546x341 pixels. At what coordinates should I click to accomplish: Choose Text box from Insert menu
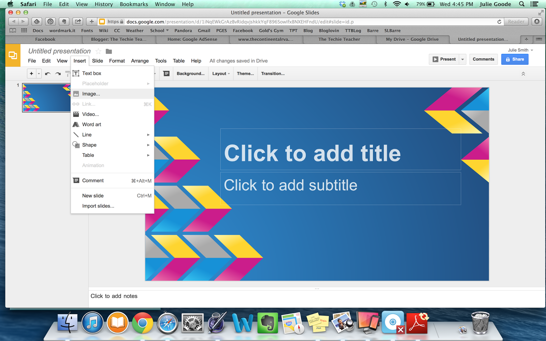point(113,73)
